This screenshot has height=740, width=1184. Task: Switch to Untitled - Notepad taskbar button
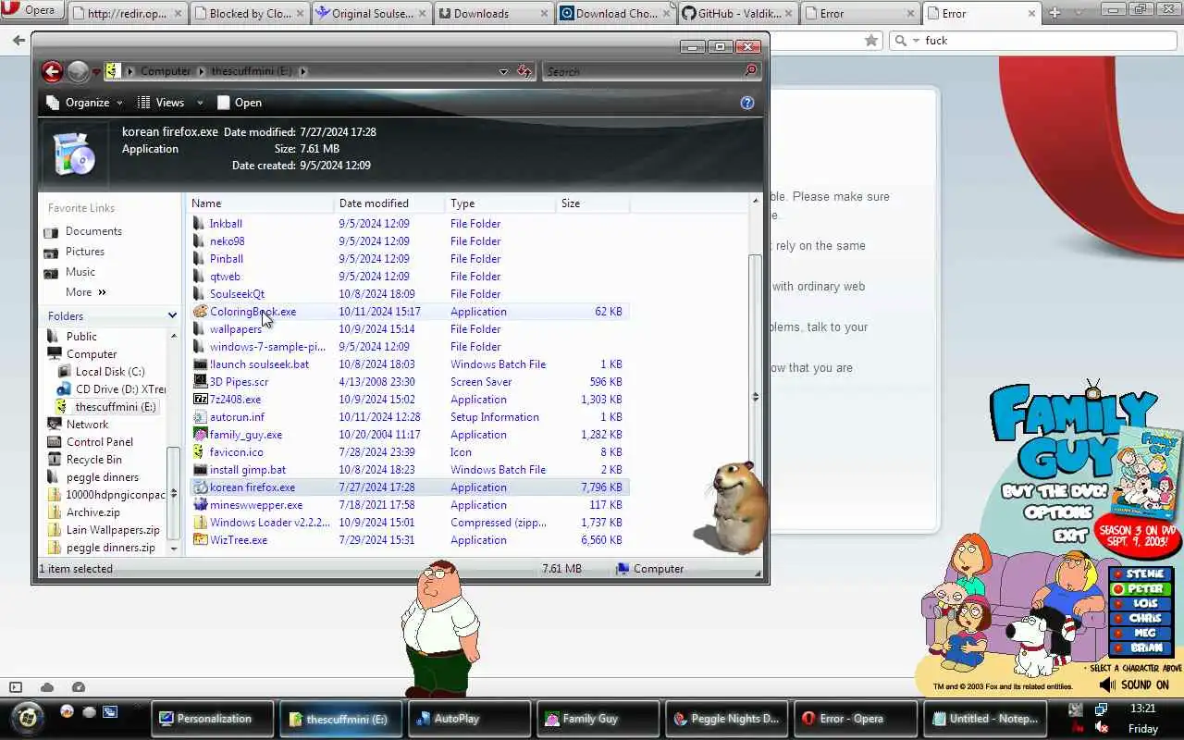point(985,719)
